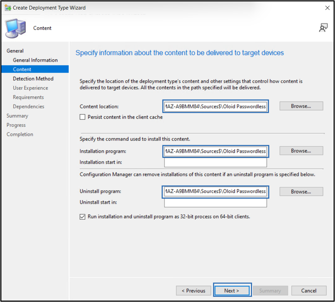Focus the Installation program field
335x302 pixels.
click(x=216, y=151)
